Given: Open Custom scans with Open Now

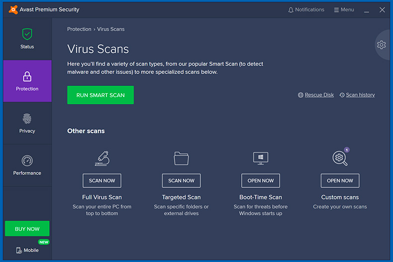Looking at the screenshot, I should tap(340, 180).
